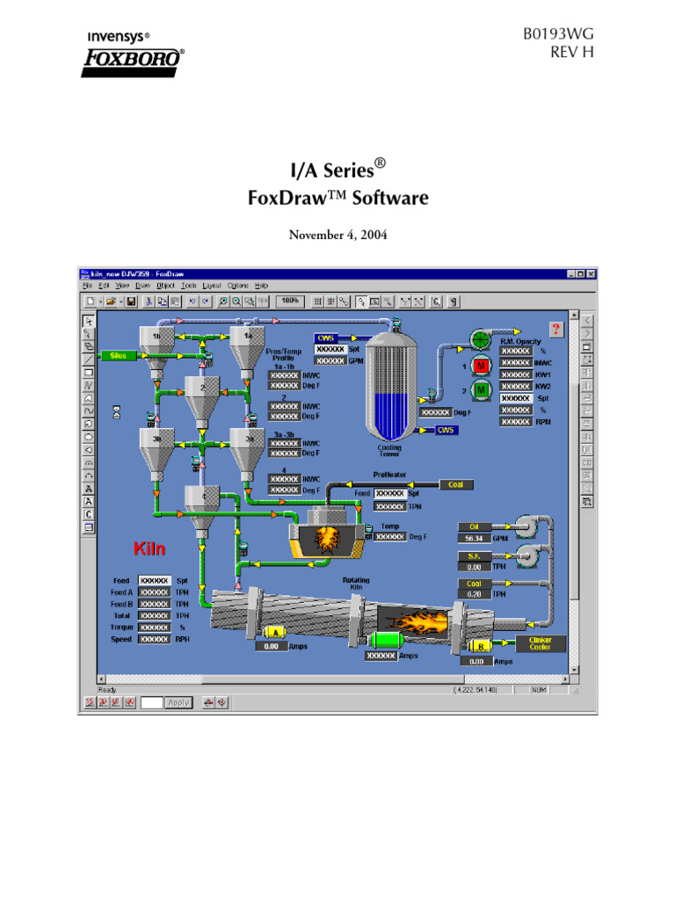675x900 pixels.
Task: Click the vertical scrollbar down arrow
Action: coord(573,670)
